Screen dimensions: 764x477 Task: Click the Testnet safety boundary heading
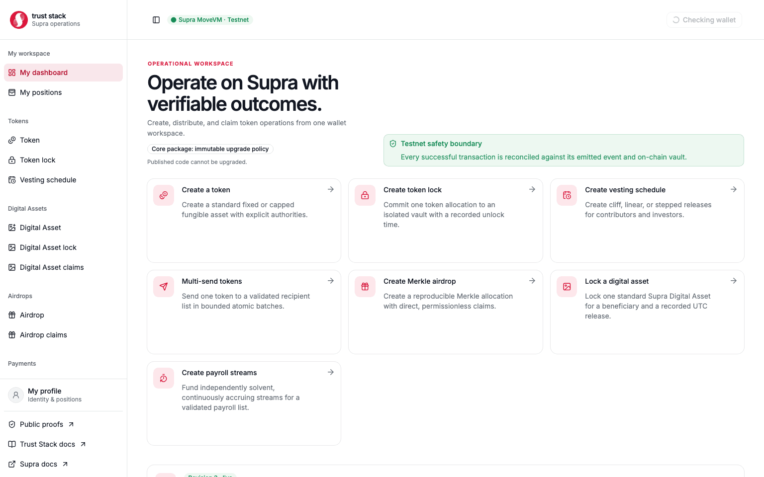coord(441,144)
